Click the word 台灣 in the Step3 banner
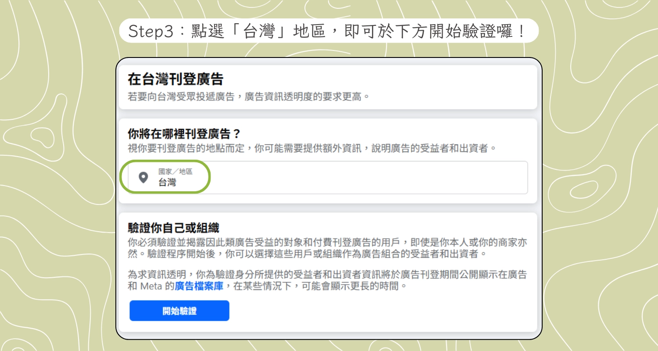Image resolution: width=658 pixels, height=351 pixels. [258, 31]
